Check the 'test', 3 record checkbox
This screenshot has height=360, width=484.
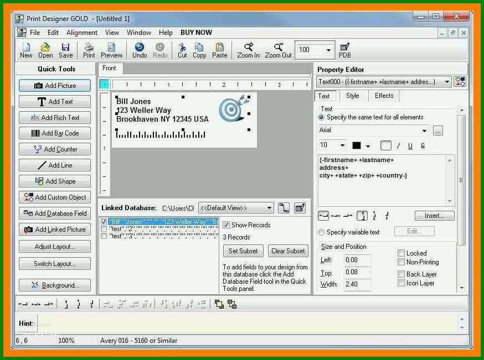(104, 236)
